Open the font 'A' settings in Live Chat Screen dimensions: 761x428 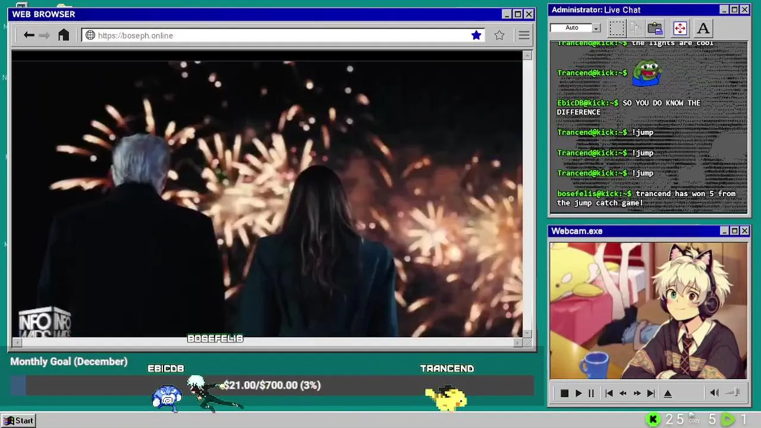703,28
